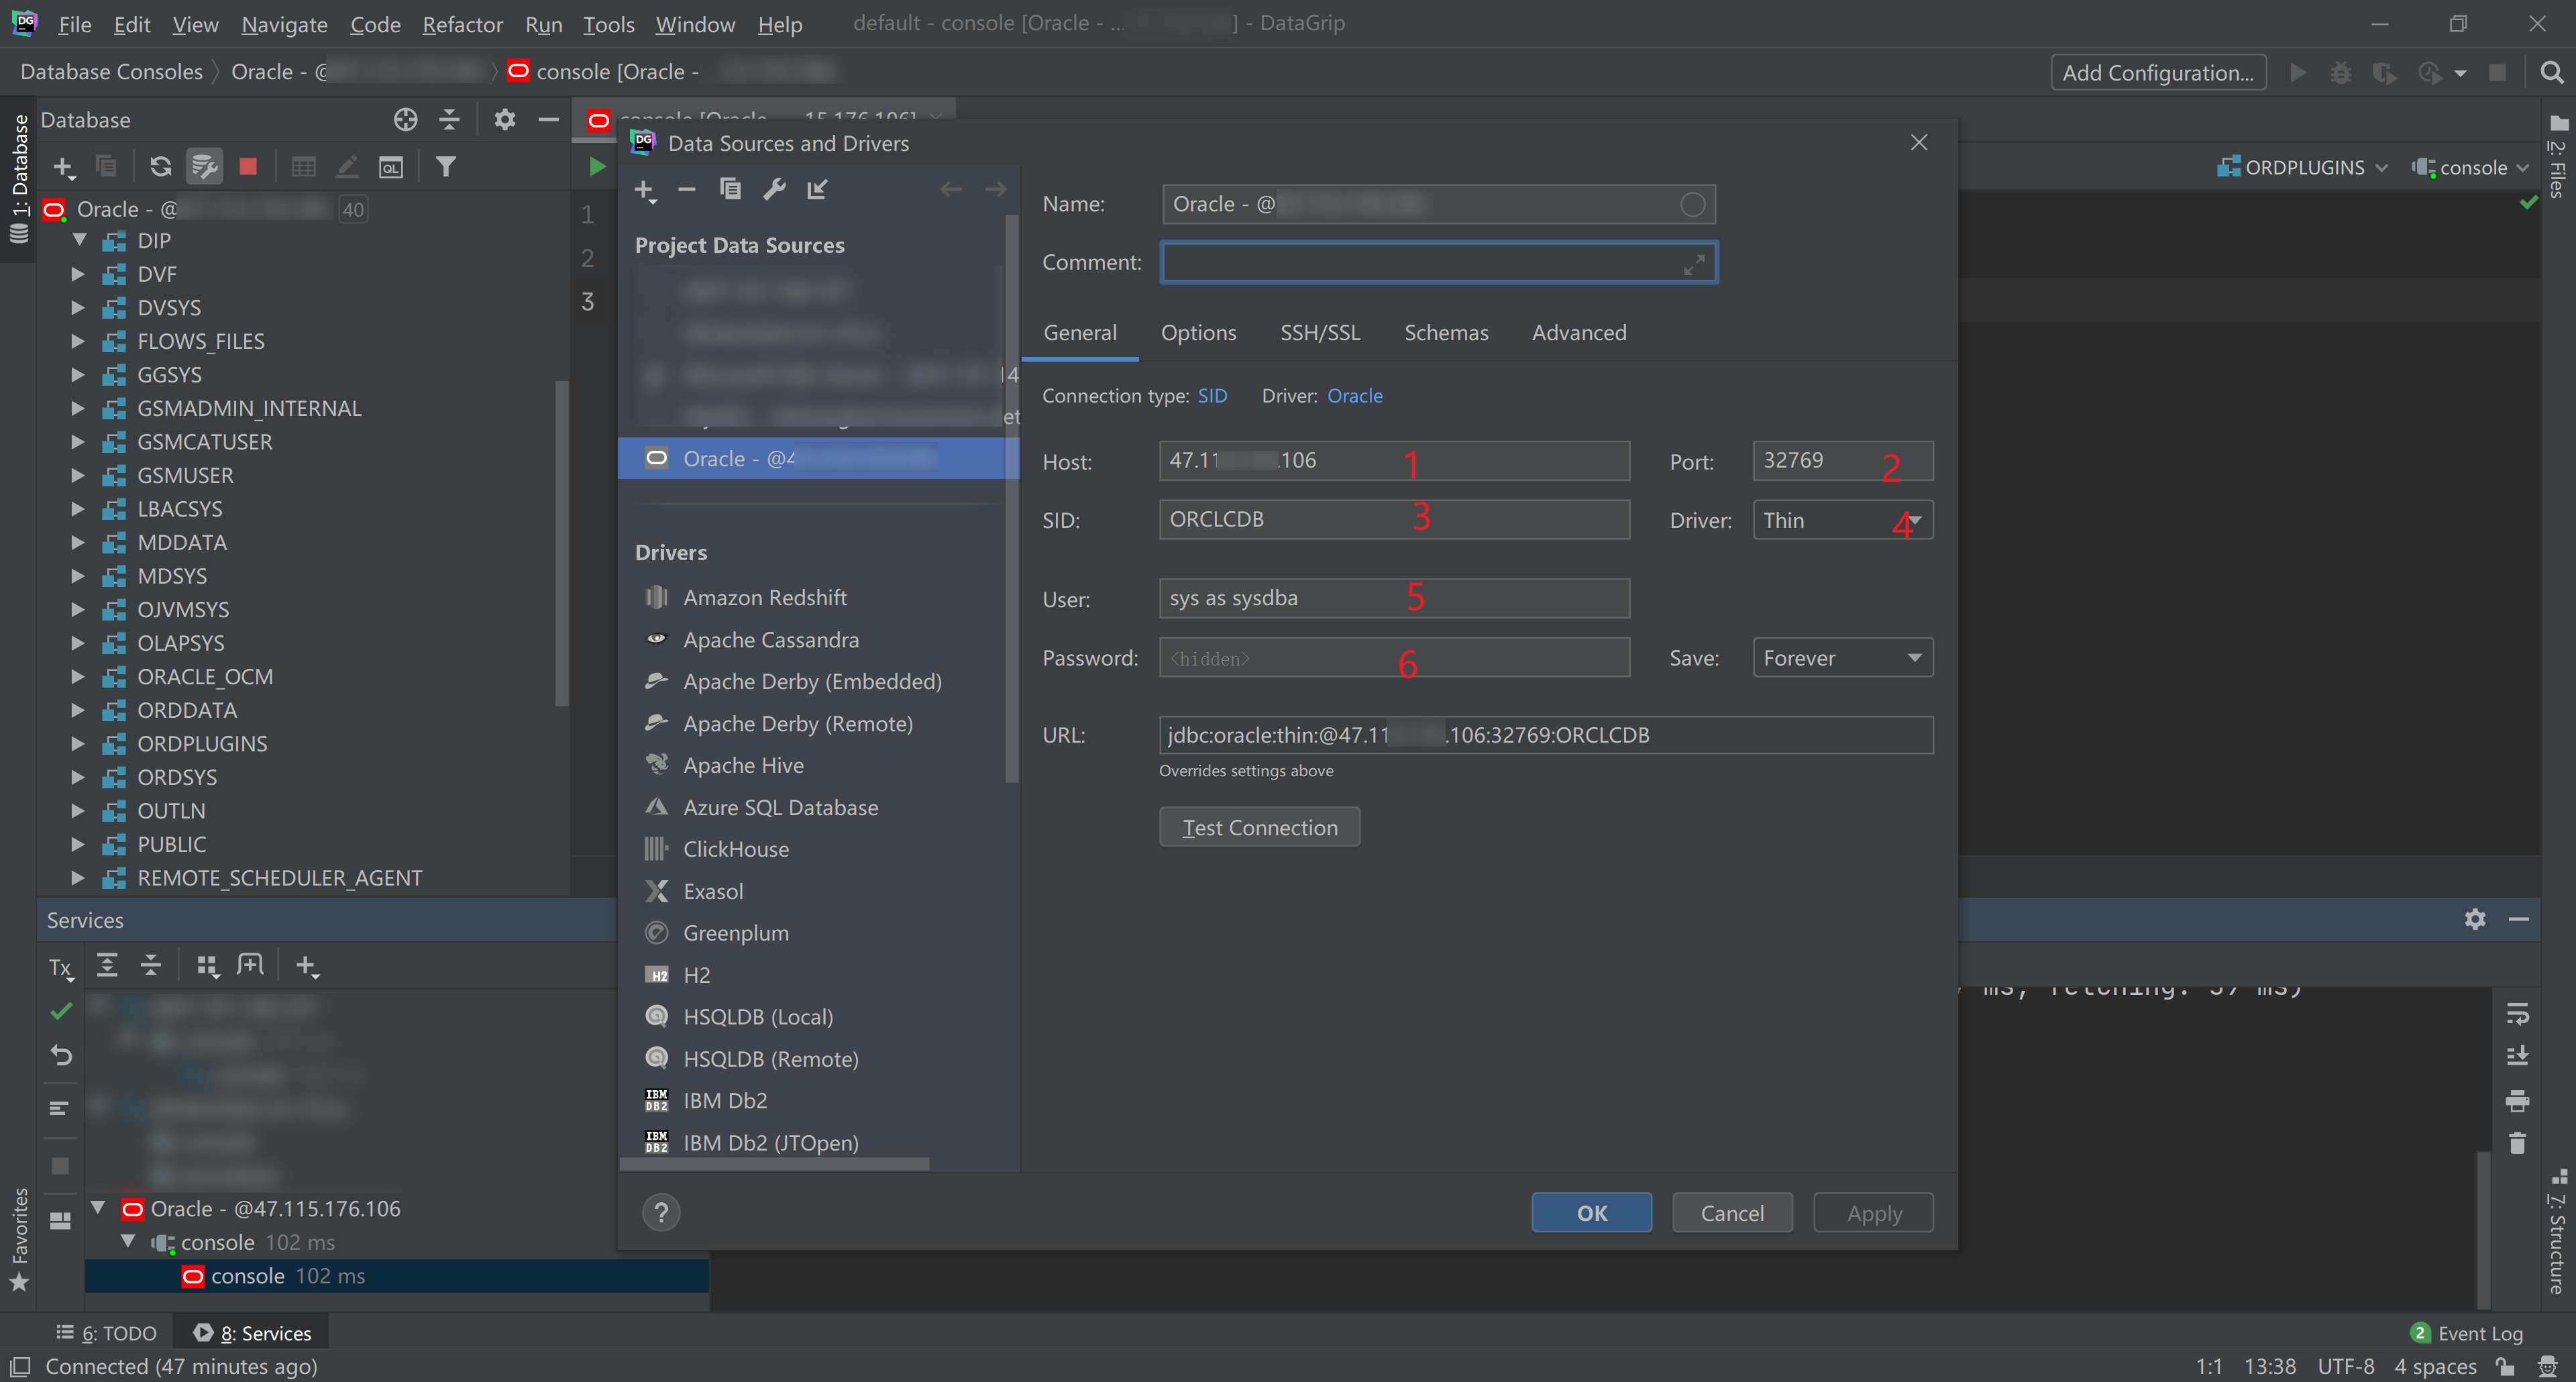Collapse all in Services toolbar
This screenshot has width=2576, height=1382.
coord(151,966)
